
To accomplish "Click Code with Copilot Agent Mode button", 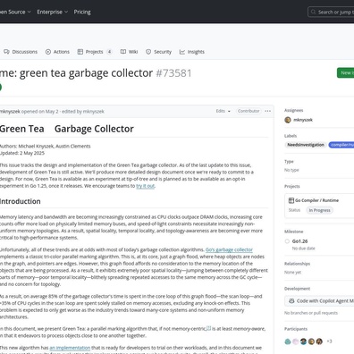I will pyautogui.click(x=319, y=301).
